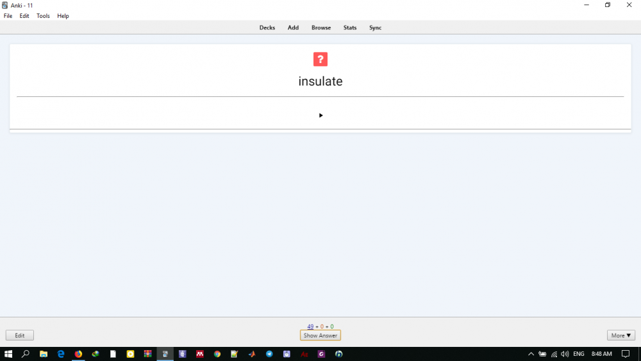
Task: Sync the collection
Action: pos(376,28)
